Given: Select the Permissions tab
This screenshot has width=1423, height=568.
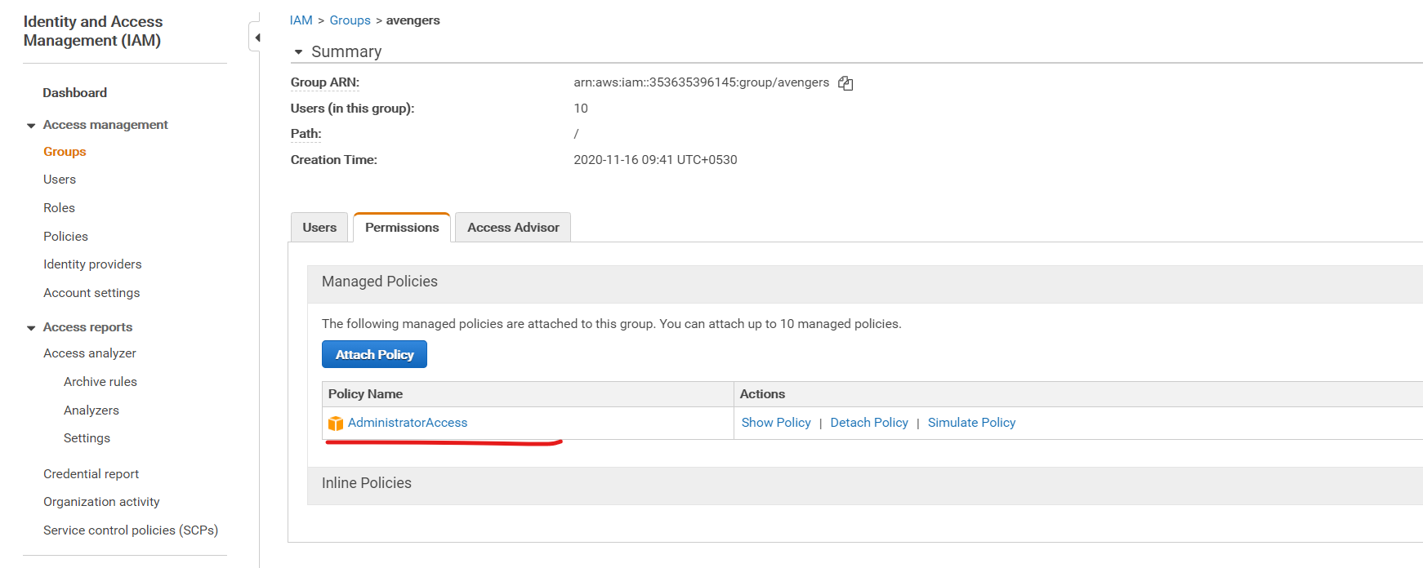Looking at the screenshot, I should coord(402,228).
